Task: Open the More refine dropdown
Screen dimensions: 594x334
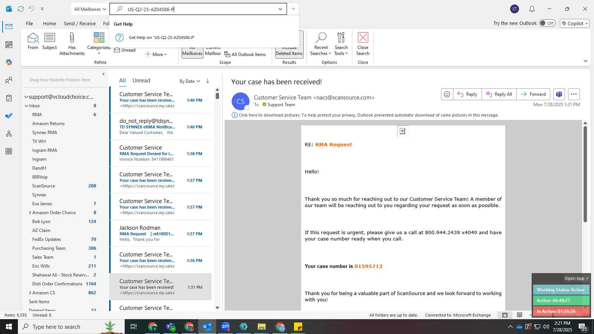Action: coord(156,55)
